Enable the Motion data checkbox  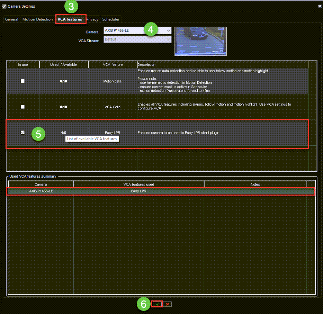pos(23,81)
